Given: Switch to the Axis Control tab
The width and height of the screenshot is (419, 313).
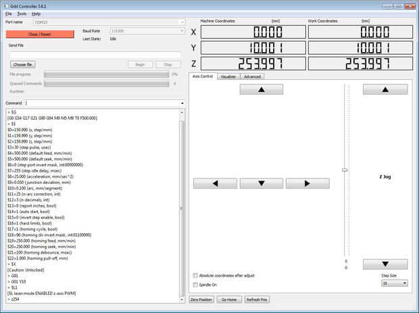Looking at the screenshot, I should tap(203, 76).
